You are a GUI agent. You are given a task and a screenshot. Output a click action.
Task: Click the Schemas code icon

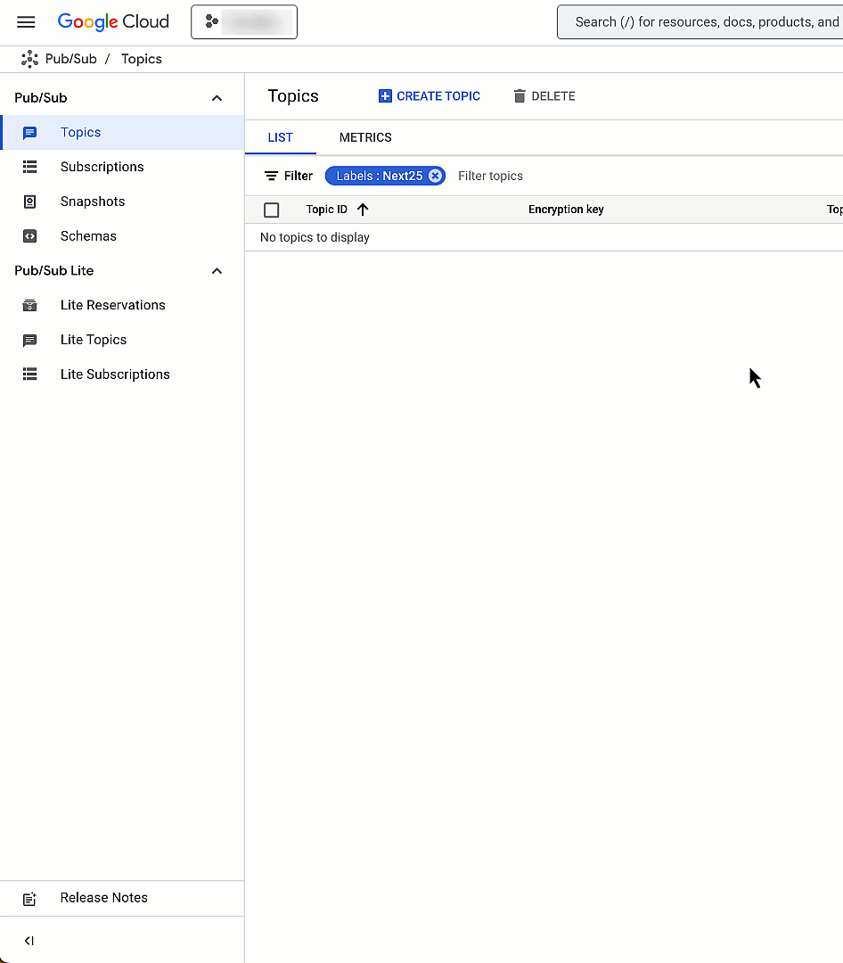(30, 236)
